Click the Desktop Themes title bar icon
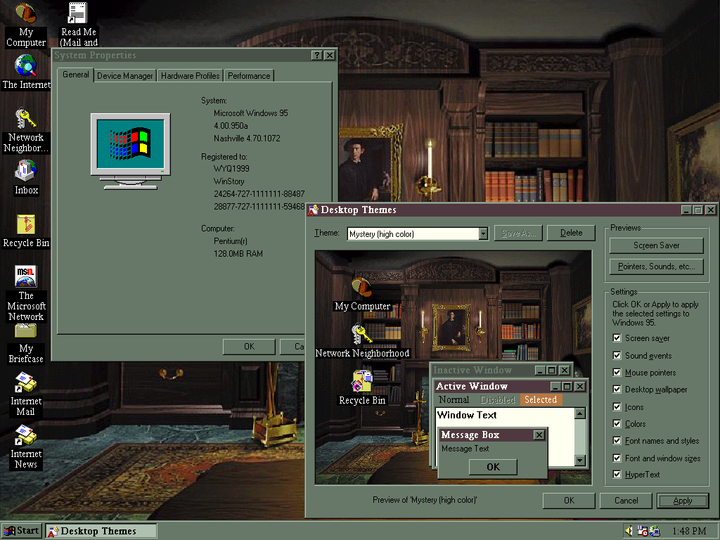This screenshot has height=540, width=720. (313, 210)
